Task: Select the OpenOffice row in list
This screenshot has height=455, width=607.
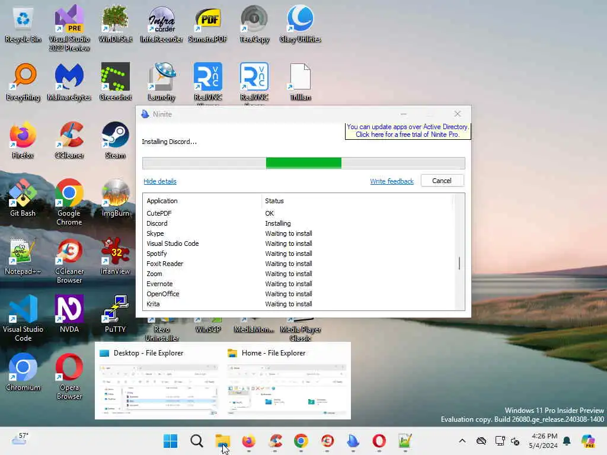Action: click(x=298, y=294)
